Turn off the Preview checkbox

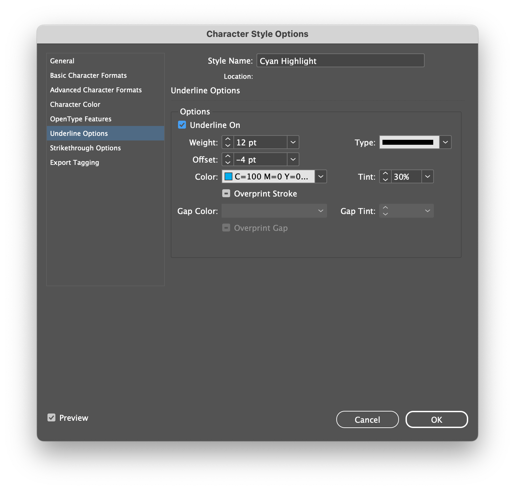(51, 417)
